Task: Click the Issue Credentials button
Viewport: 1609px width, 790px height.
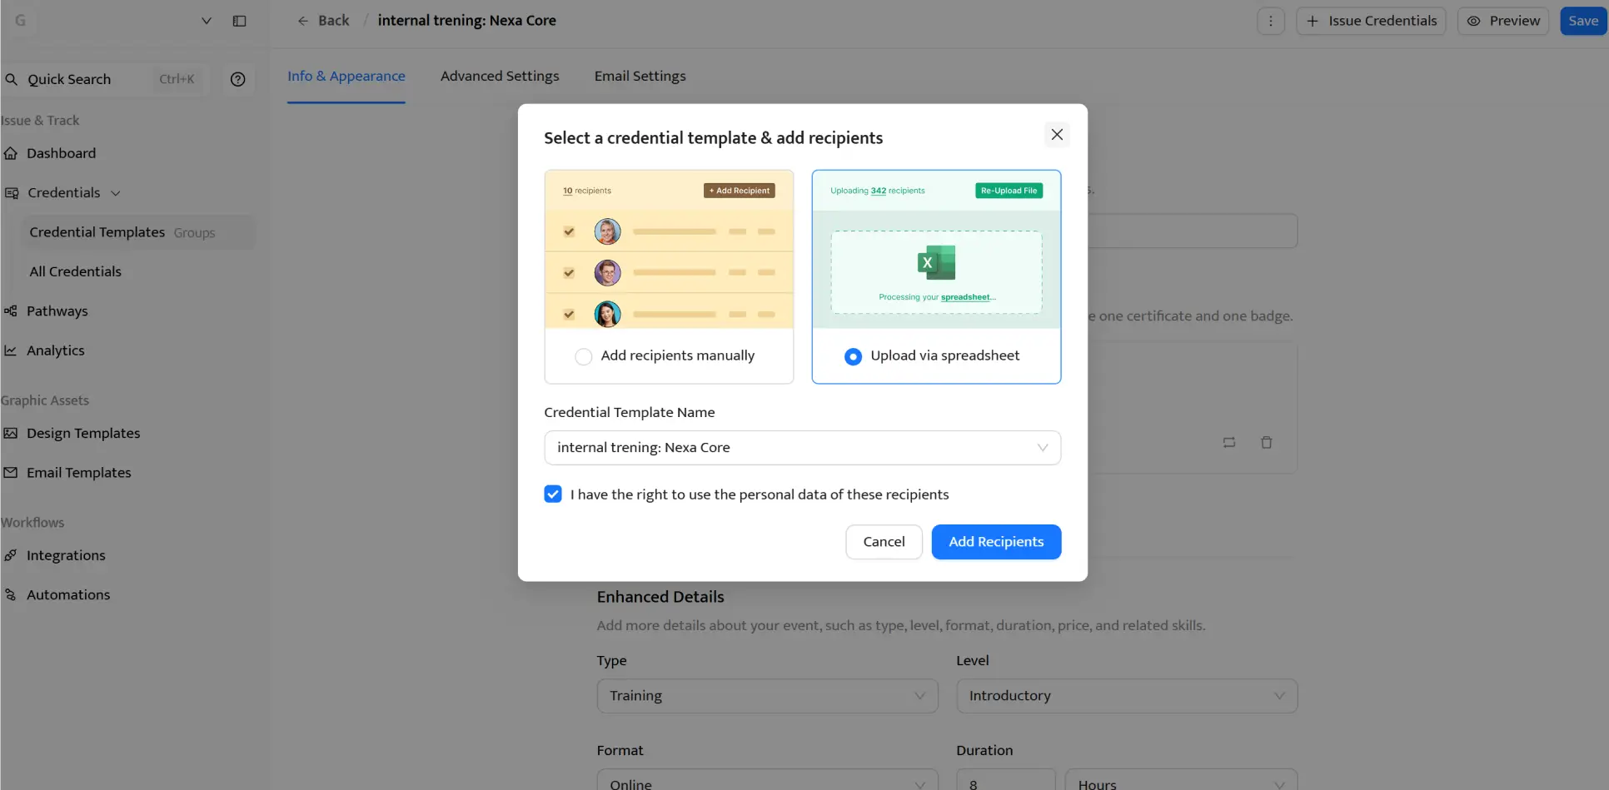Action: coord(1371,21)
